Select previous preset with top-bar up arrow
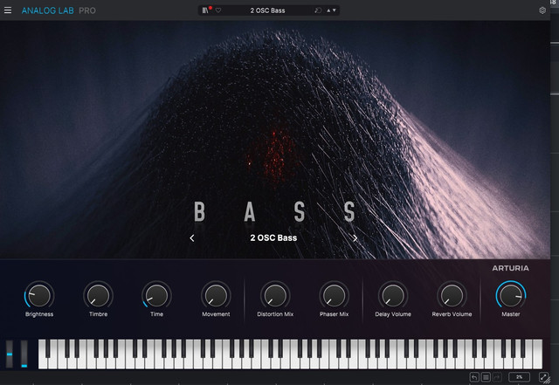Viewport: 559px width, 385px height. (328, 10)
